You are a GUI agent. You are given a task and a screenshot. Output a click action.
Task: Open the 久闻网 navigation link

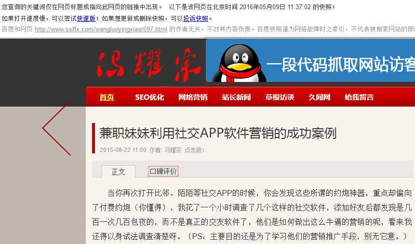320,97
